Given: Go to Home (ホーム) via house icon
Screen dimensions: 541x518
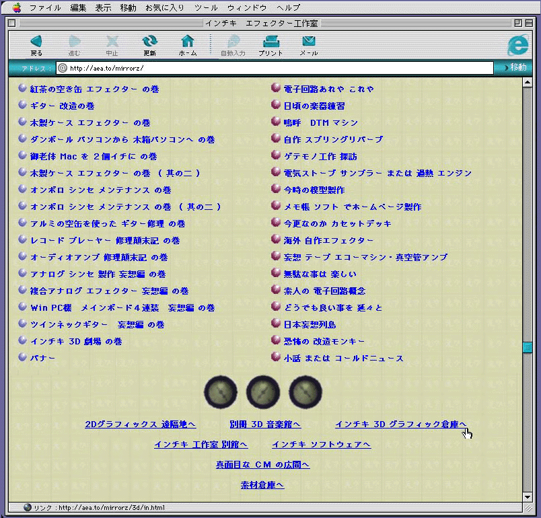Looking at the screenshot, I should (x=188, y=42).
